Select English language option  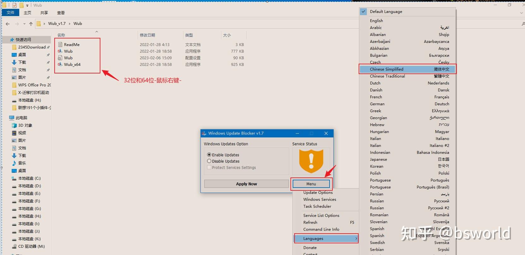(x=408, y=21)
